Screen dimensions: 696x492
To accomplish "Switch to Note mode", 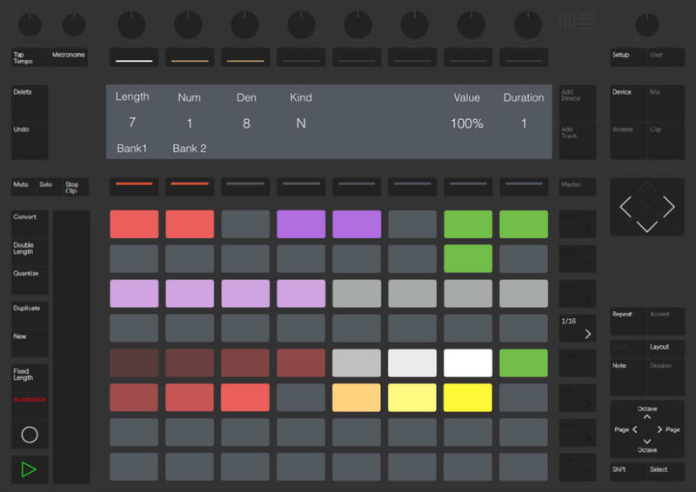I will coord(627,376).
